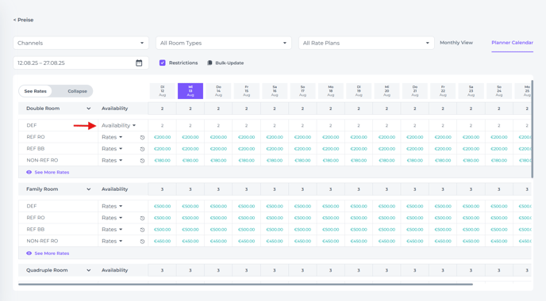546x301 pixels.
Task: Select the Sa 23 Aug column header
Action: click(x=471, y=91)
